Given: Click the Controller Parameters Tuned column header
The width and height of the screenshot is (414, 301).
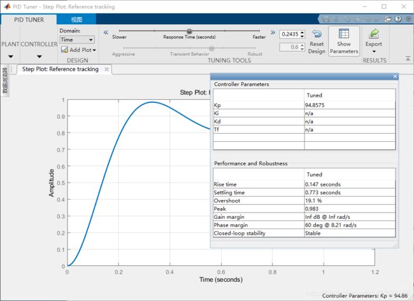Looking at the screenshot, I should click(x=350, y=95).
